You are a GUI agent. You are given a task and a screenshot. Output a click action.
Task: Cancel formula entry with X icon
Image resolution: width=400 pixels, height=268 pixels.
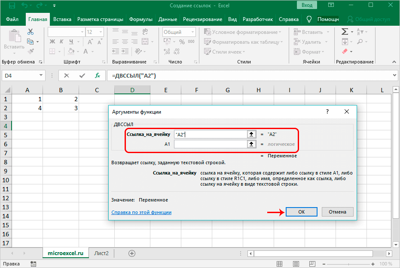(x=67, y=75)
